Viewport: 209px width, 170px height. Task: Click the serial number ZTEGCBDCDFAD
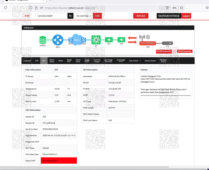point(50,129)
